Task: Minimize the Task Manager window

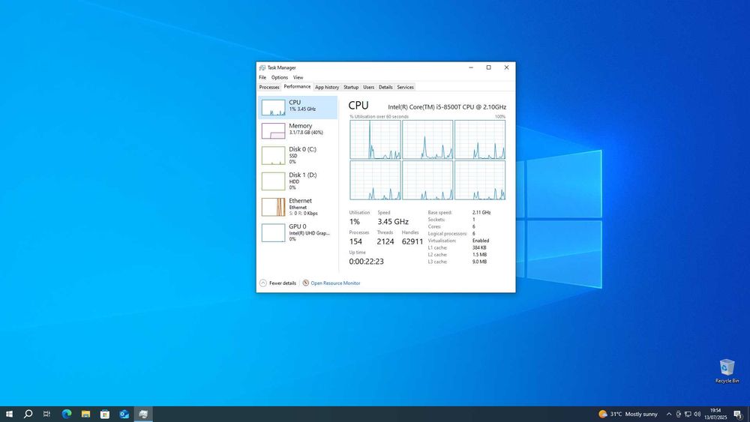Action: click(x=471, y=67)
